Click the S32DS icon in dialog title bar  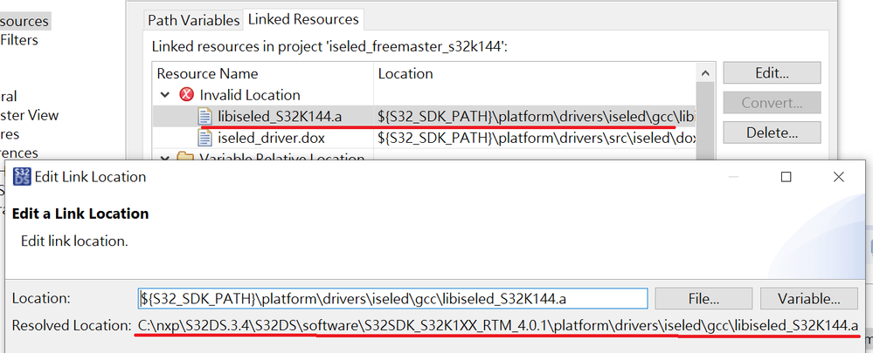tap(21, 176)
